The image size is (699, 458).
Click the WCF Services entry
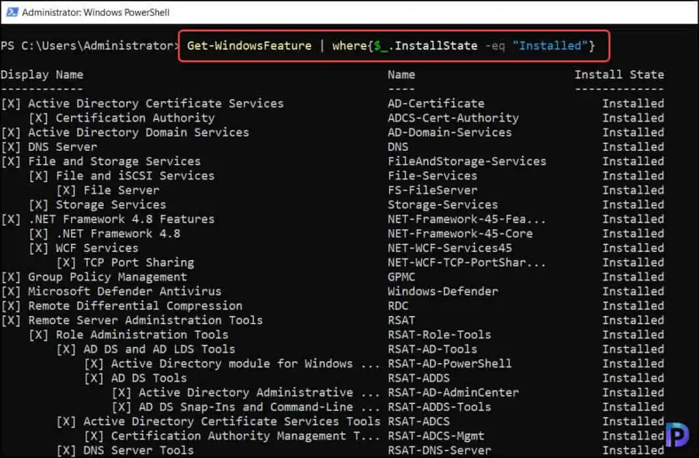(x=97, y=248)
